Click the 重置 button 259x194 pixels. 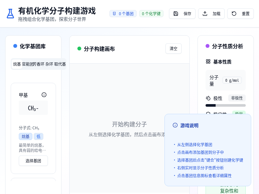click(241, 14)
